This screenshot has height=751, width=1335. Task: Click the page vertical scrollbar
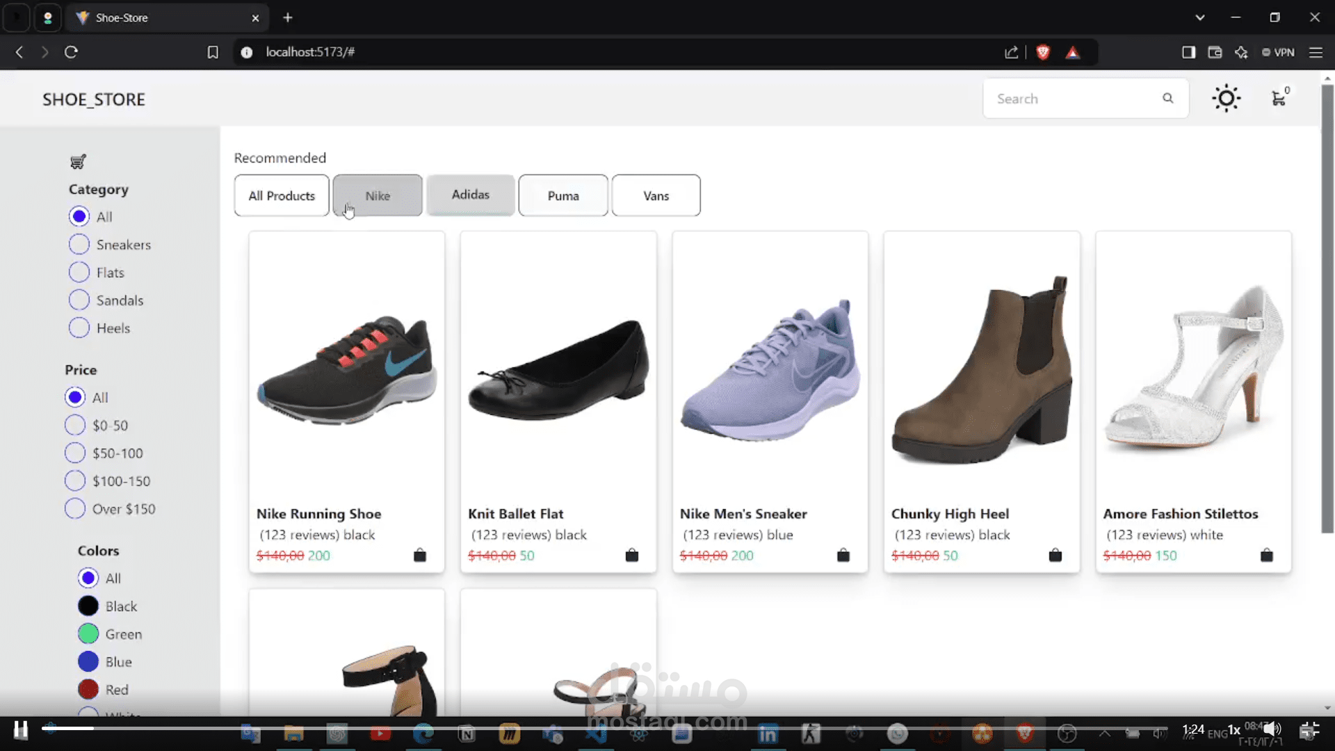pos(1327,309)
